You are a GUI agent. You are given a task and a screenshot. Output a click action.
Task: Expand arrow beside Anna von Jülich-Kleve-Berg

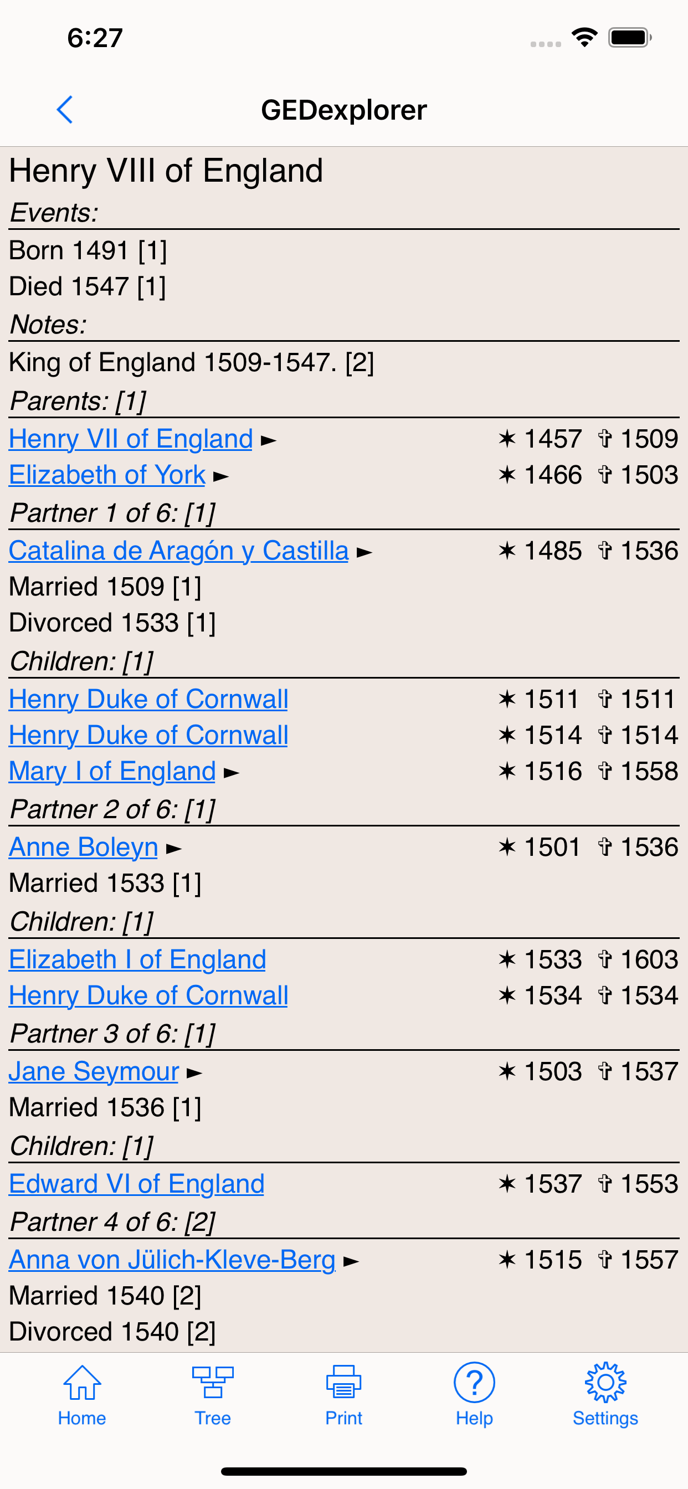(351, 1262)
